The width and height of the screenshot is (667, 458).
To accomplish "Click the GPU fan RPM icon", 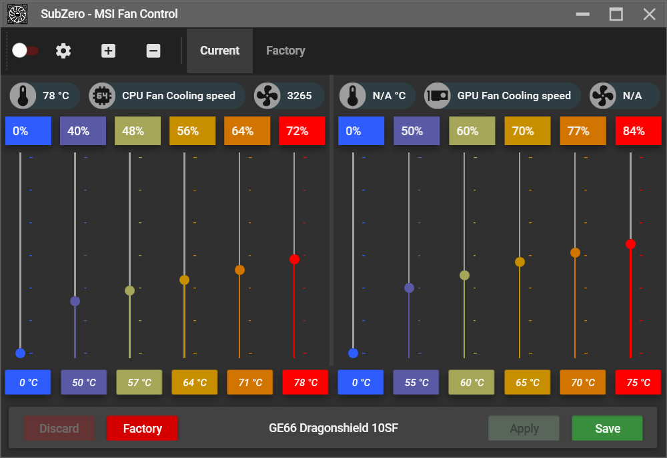I will (x=603, y=95).
